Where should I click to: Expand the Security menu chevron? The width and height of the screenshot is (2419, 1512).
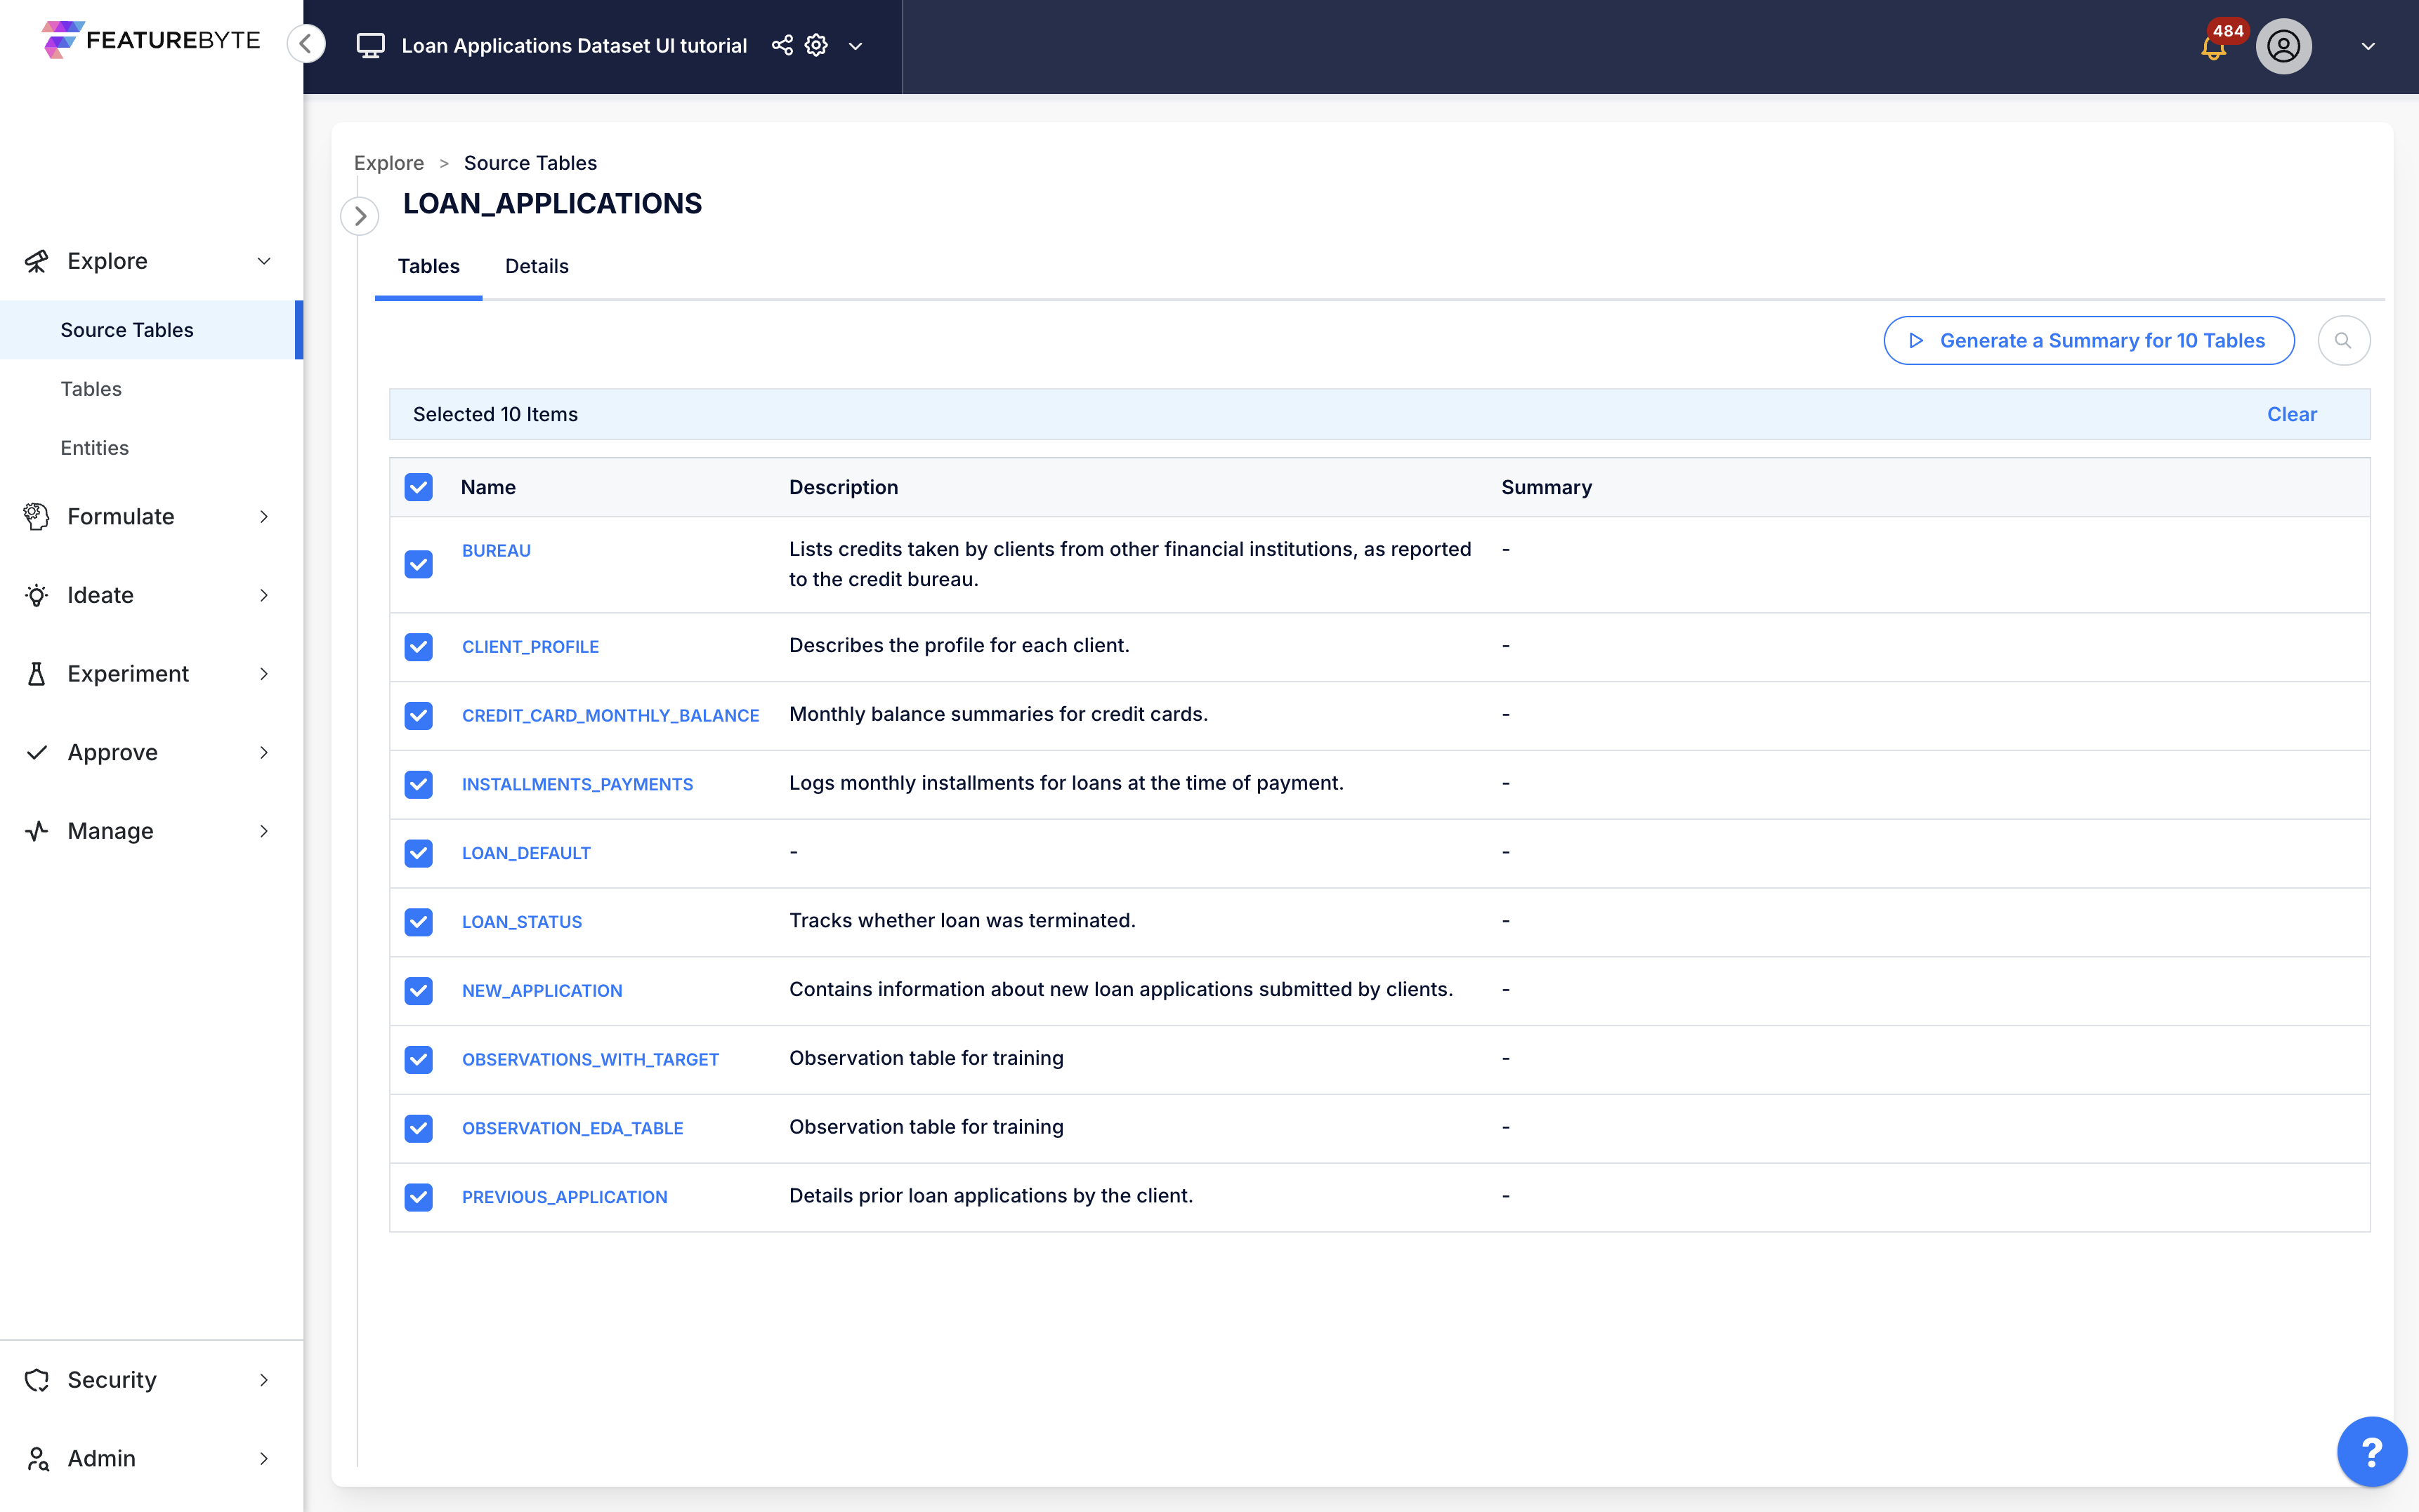click(x=264, y=1379)
